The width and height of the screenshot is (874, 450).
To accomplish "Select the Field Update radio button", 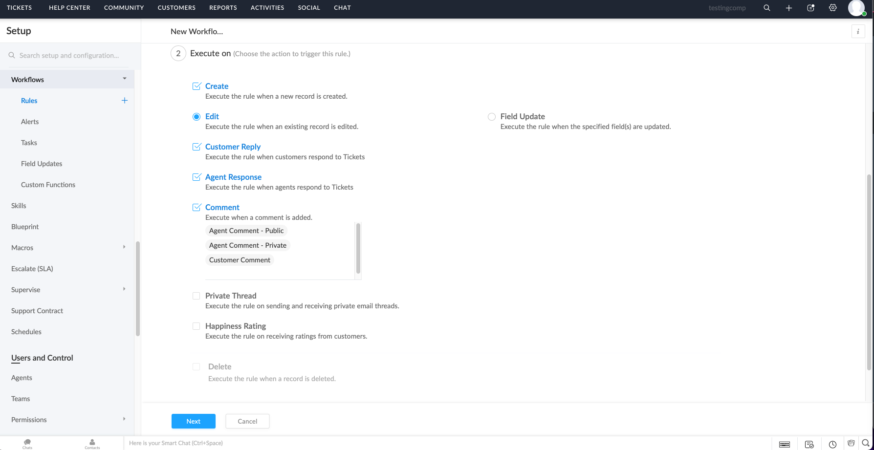I will pos(492,117).
